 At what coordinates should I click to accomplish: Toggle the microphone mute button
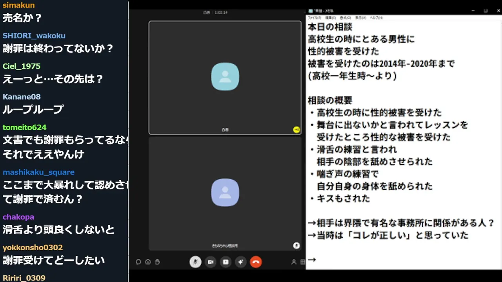[x=195, y=262]
